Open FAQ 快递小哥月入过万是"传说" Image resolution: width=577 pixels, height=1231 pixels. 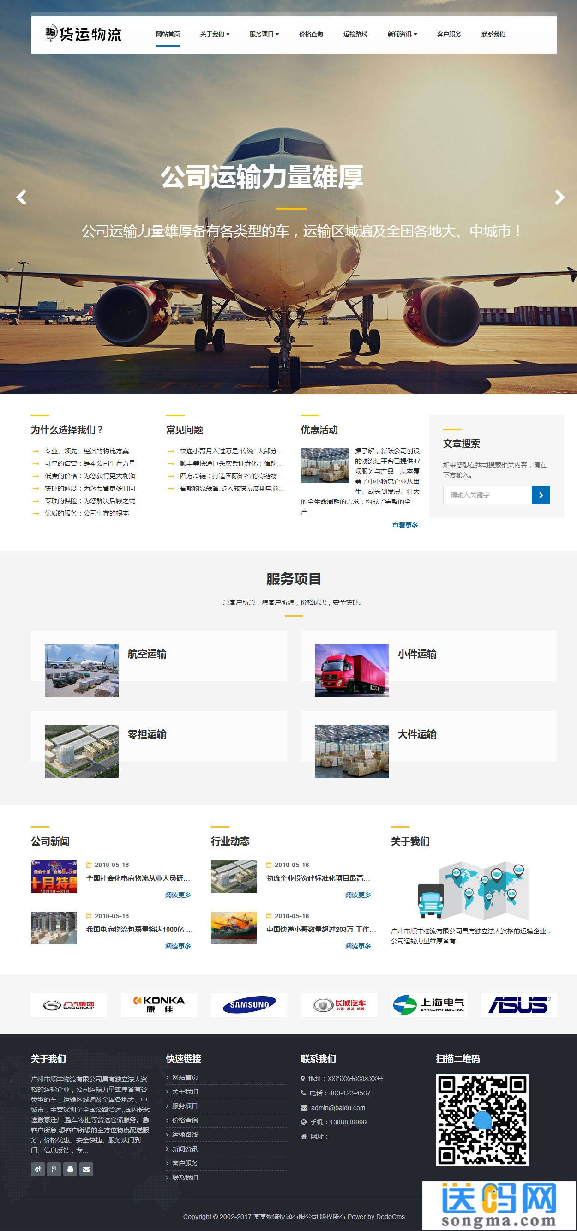click(231, 451)
